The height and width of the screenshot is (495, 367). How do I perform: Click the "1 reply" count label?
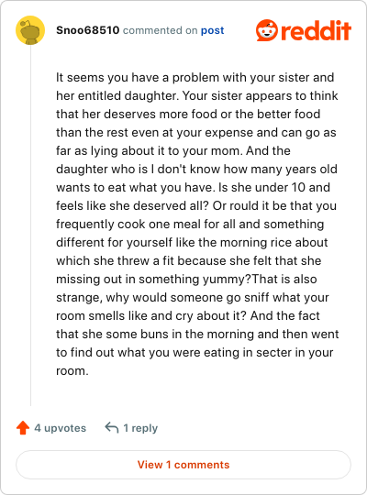coord(140,428)
